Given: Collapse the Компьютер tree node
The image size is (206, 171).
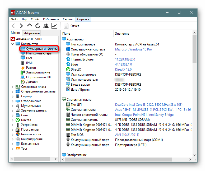Looking at the screenshot, I should (x=12, y=44).
